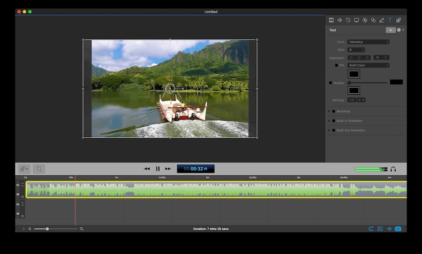Switch to the Text properties tab
The width and height of the screenshot is (422, 254).
point(390,20)
